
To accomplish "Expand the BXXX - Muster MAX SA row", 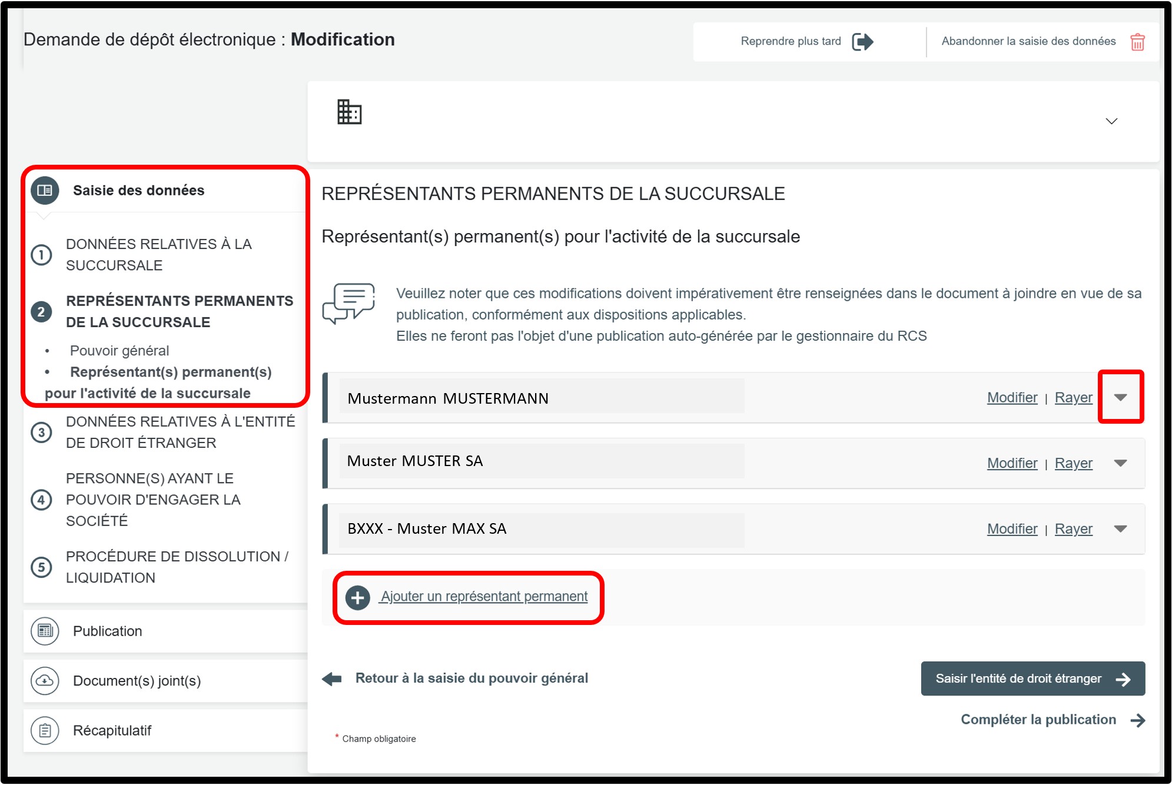I will (x=1120, y=529).
